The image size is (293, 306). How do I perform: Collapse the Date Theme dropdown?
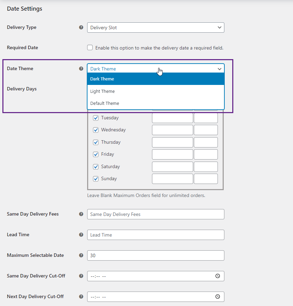(x=155, y=69)
